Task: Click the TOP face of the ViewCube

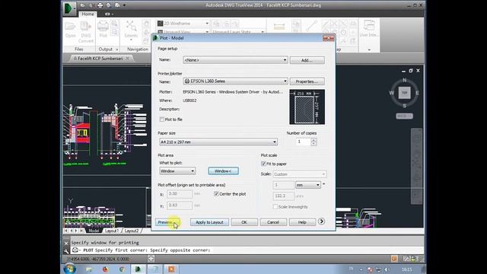Action: coord(404,93)
